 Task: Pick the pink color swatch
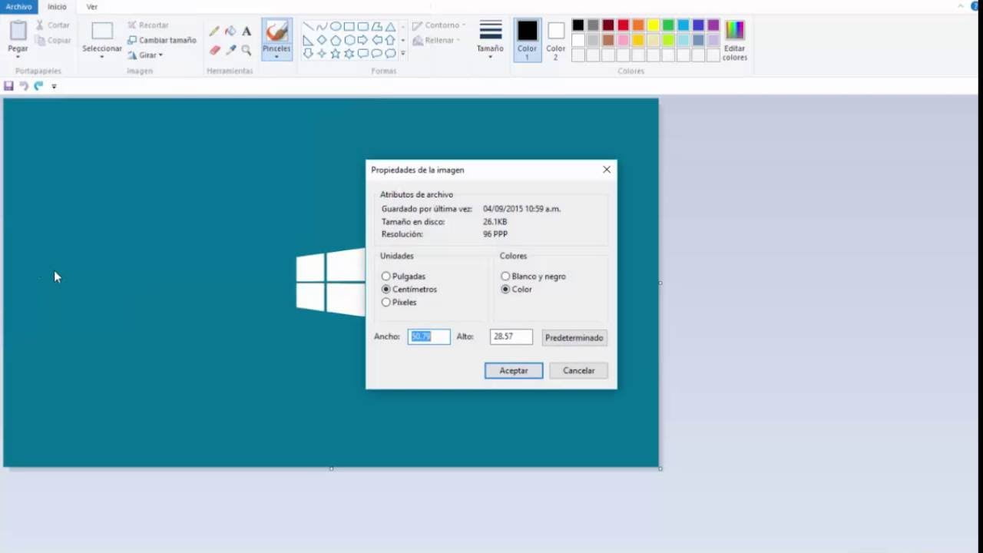[624, 40]
